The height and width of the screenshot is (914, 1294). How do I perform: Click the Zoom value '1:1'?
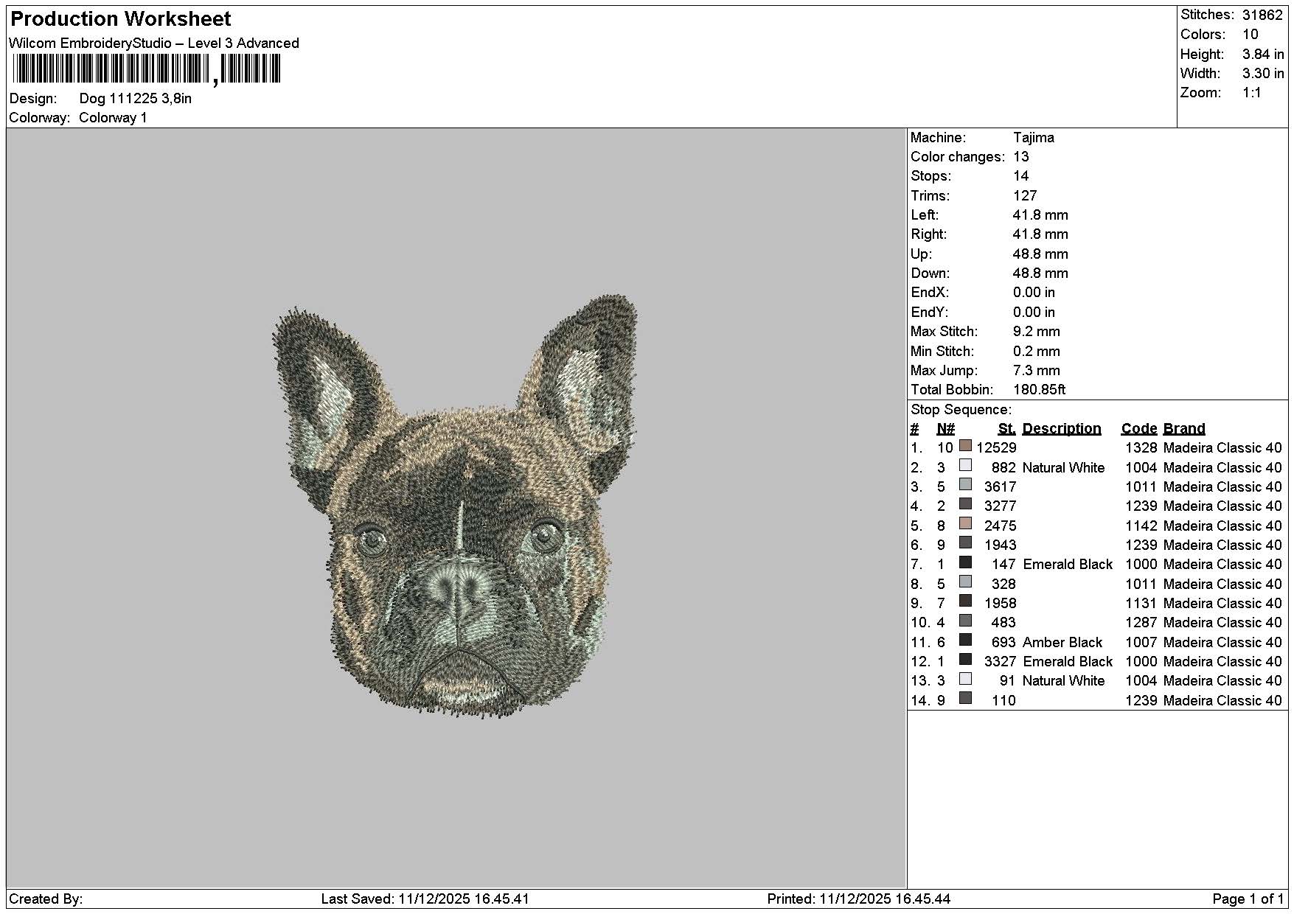[x=1251, y=93]
